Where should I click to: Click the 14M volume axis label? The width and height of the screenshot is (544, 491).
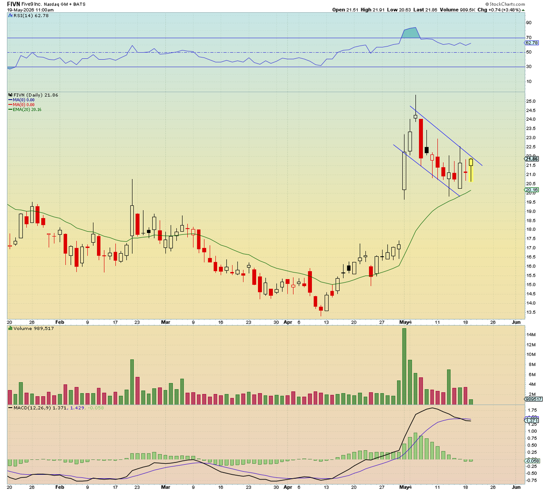(x=530, y=335)
